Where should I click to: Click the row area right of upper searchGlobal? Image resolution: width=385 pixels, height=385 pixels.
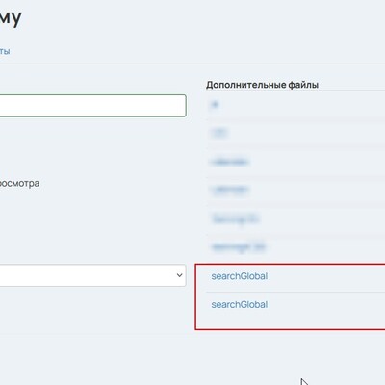[x=326, y=276]
